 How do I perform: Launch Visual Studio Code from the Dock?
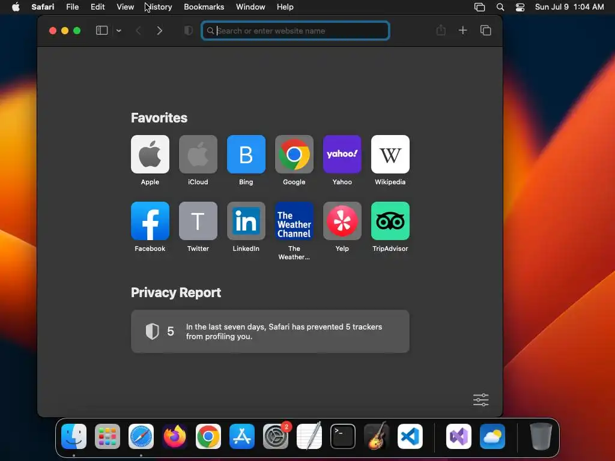pos(410,436)
